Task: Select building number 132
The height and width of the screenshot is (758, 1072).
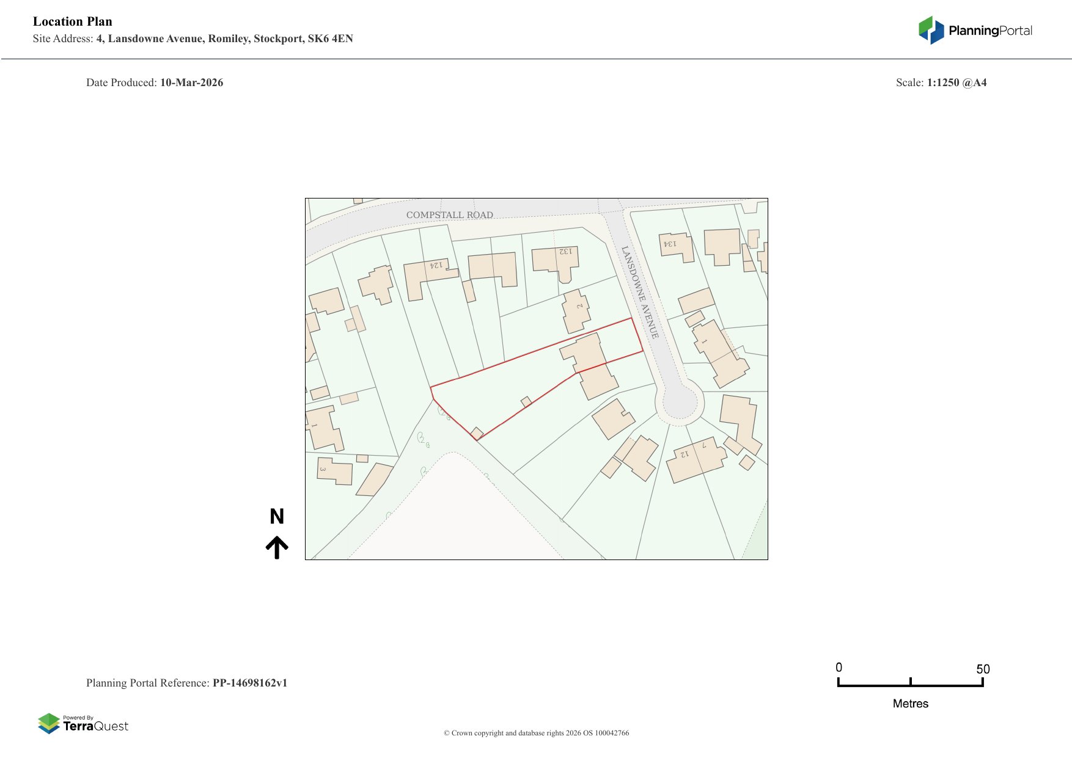Action: tap(554, 260)
